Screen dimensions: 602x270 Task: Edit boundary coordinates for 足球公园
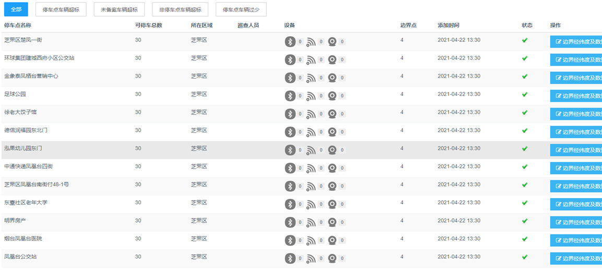coord(576,96)
